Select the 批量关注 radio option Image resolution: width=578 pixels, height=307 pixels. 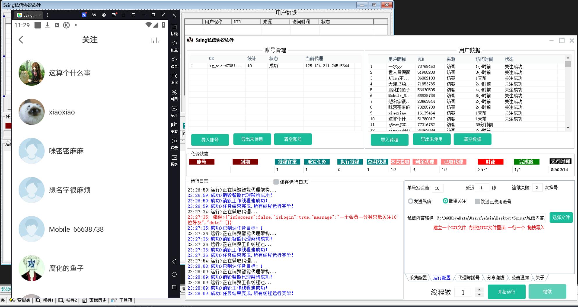coord(445,201)
